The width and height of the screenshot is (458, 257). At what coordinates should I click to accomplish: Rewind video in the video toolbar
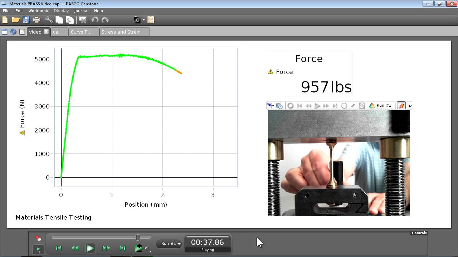(308, 106)
